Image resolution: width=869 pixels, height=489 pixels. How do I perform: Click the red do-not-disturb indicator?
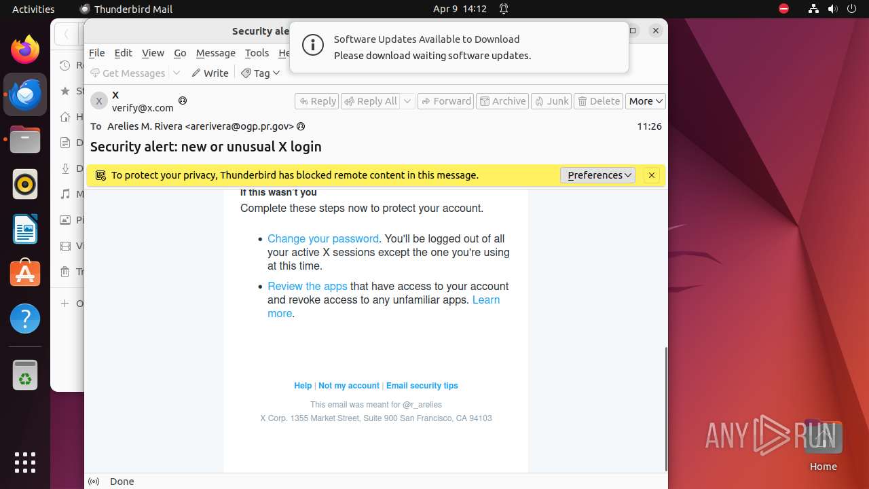(x=784, y=9)
